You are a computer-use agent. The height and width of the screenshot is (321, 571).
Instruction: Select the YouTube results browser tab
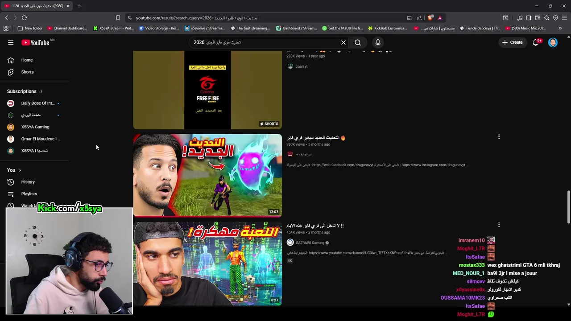click(x=37, y=6)
